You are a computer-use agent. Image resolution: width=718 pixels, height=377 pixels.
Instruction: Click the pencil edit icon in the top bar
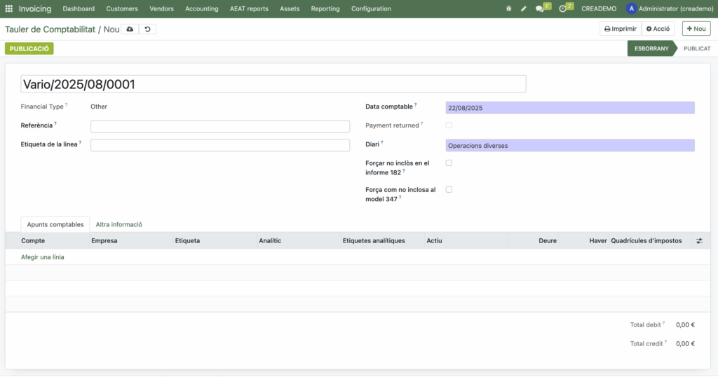[524, 9]
